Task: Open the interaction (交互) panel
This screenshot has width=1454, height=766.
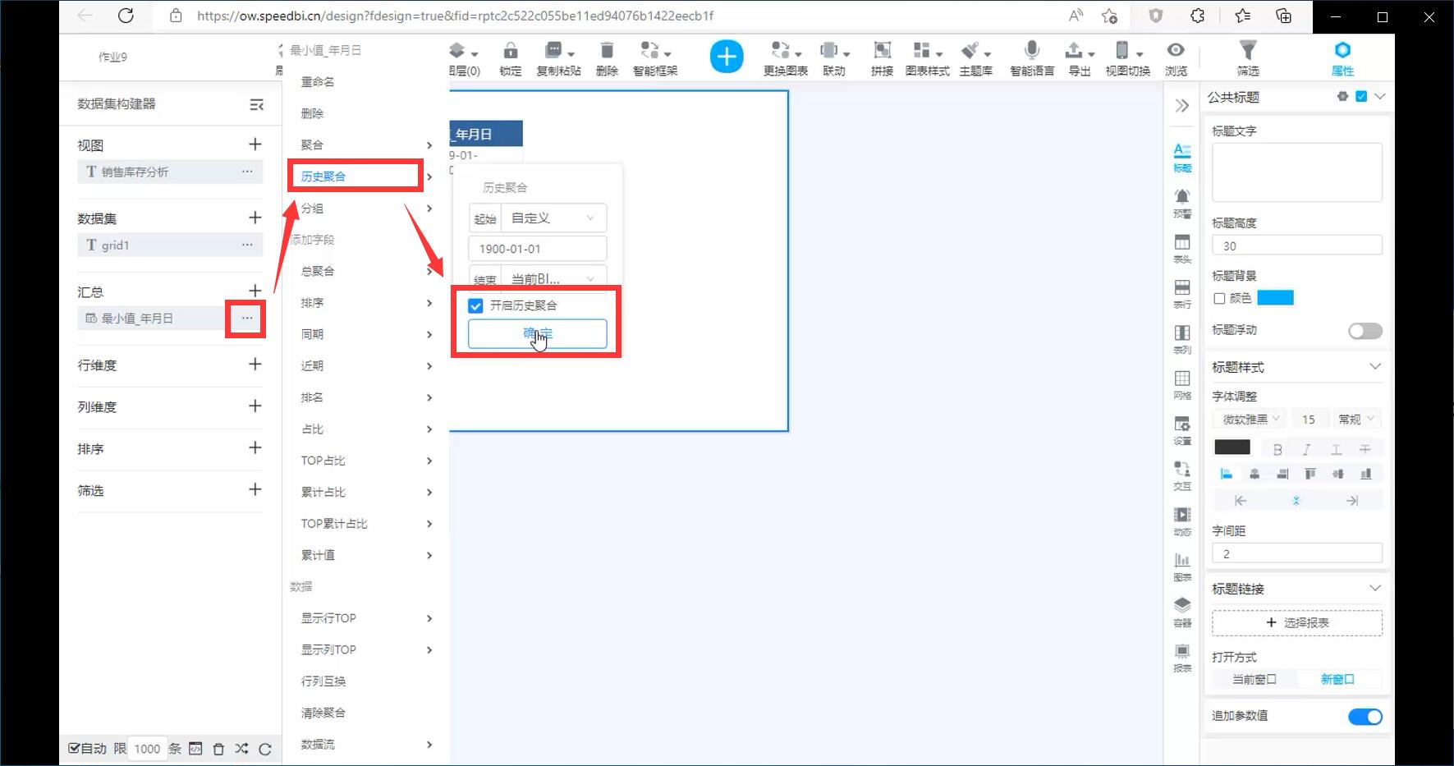Action: (1182, 475)
